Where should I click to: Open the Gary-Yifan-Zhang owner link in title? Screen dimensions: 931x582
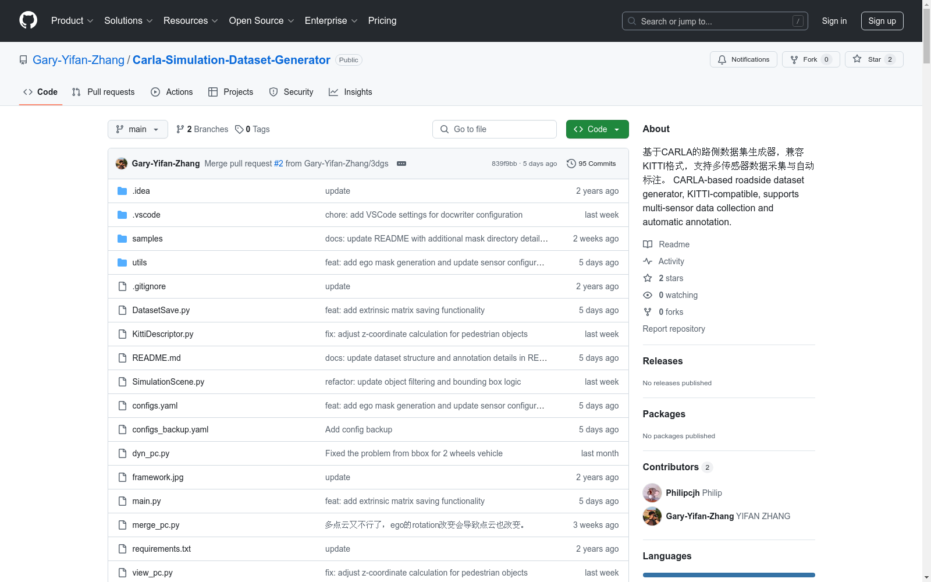[79, 60]
